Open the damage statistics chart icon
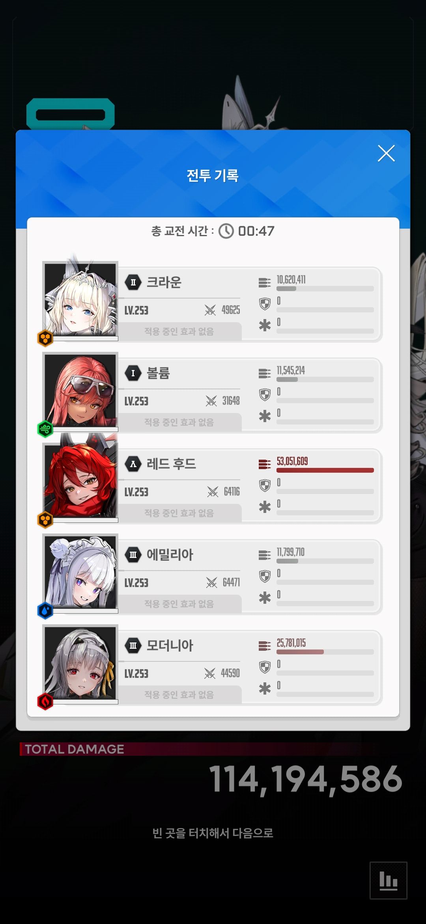The width and height of the screenshot is (426, 924). point(388,880)
